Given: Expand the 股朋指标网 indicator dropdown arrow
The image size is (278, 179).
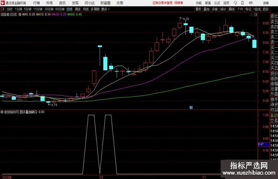Looking at the screenshot, I should (2, 112).
